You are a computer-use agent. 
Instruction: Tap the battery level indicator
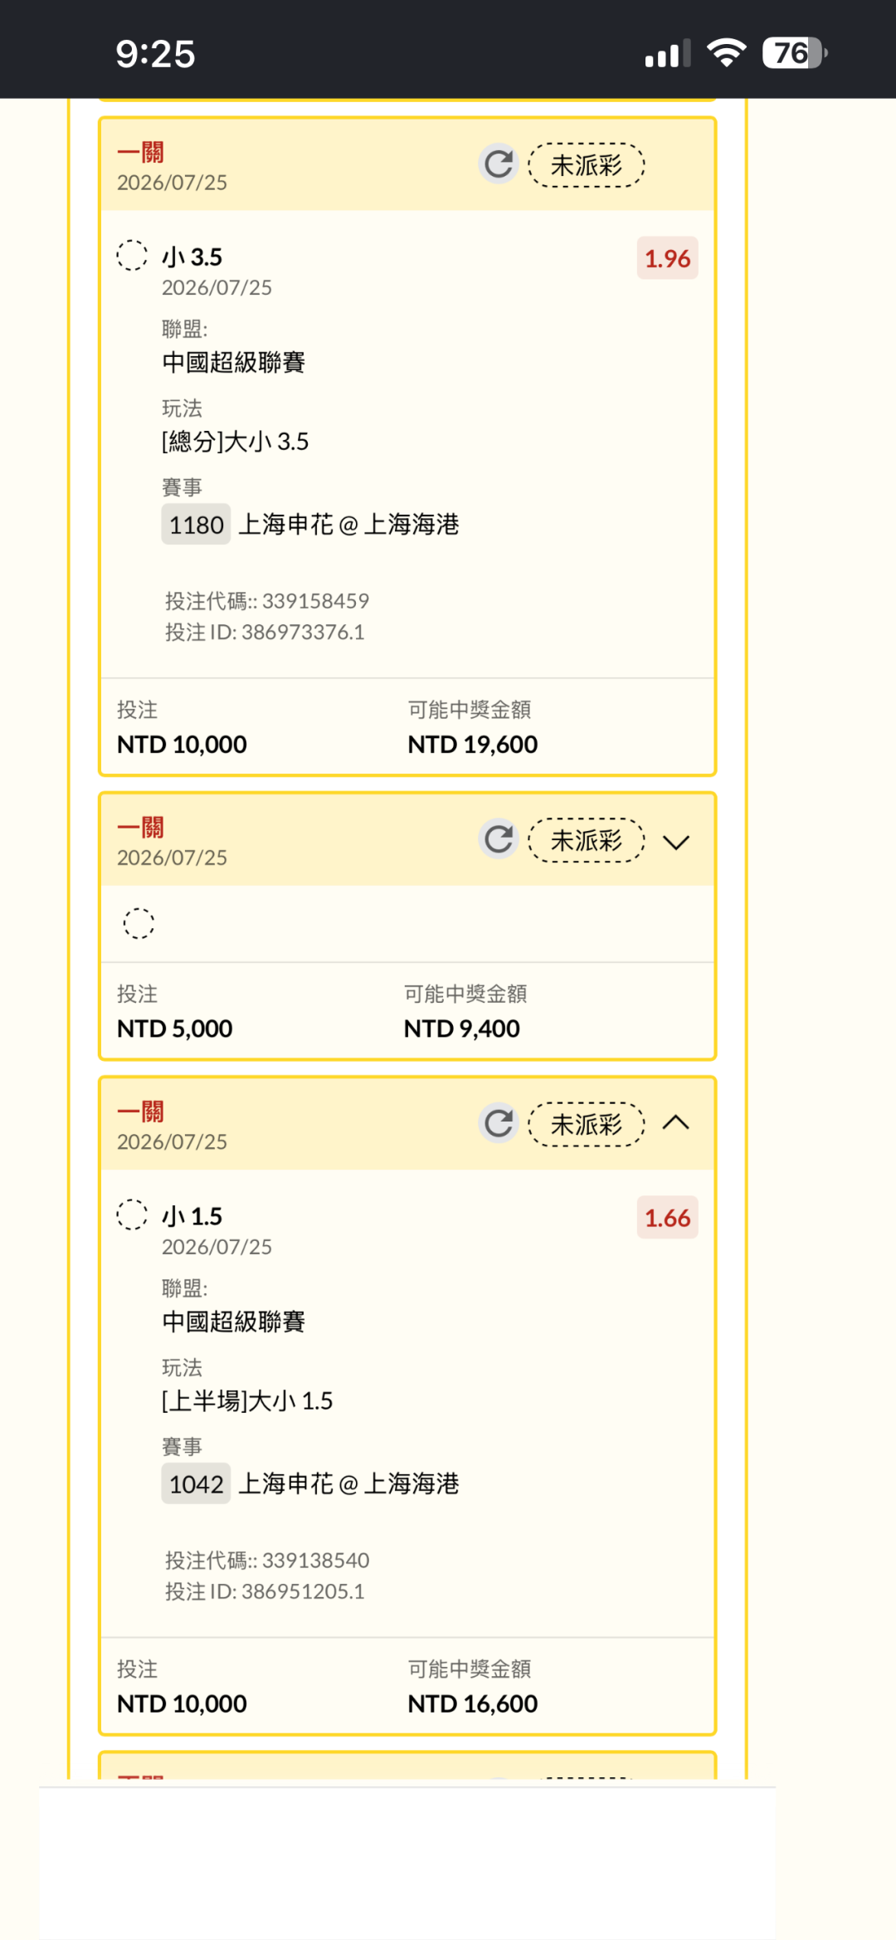click(x=795, y=53)
